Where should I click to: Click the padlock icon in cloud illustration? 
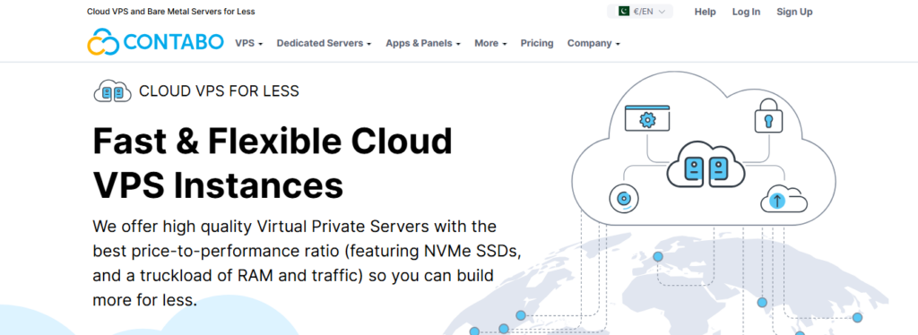tap(767, 116)
